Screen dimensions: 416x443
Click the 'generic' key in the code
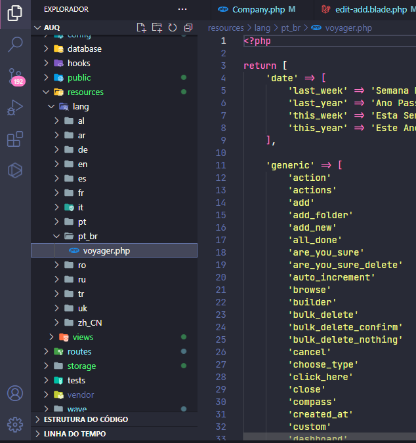(290, 165)
